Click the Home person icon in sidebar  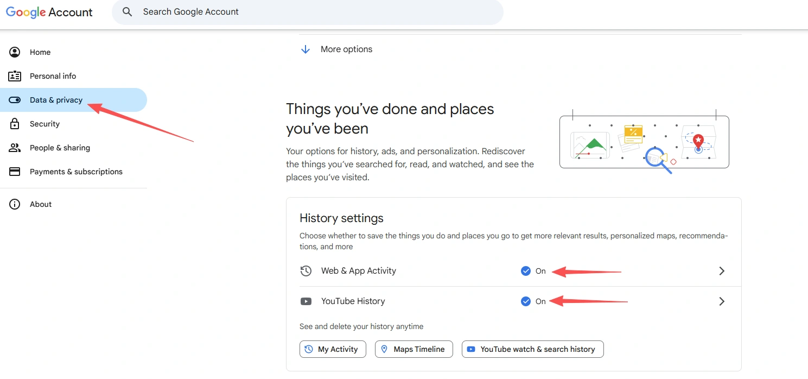pos(15,52)
